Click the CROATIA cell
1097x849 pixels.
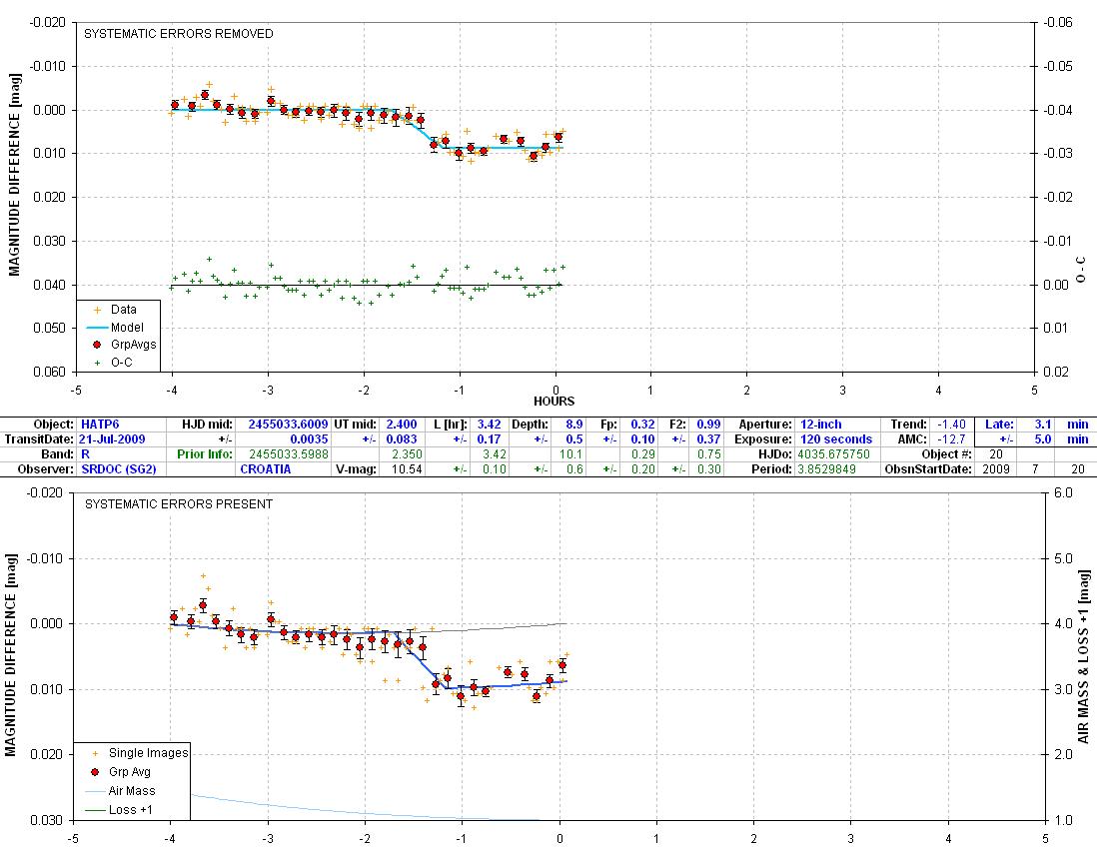265,468
